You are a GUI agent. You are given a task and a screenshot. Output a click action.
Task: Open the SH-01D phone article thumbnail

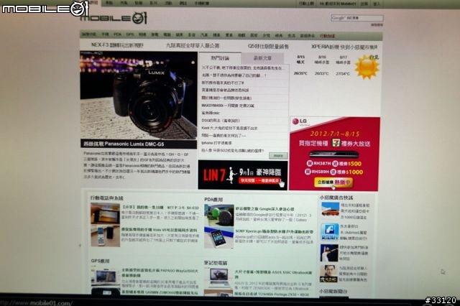tap(105, 213)
